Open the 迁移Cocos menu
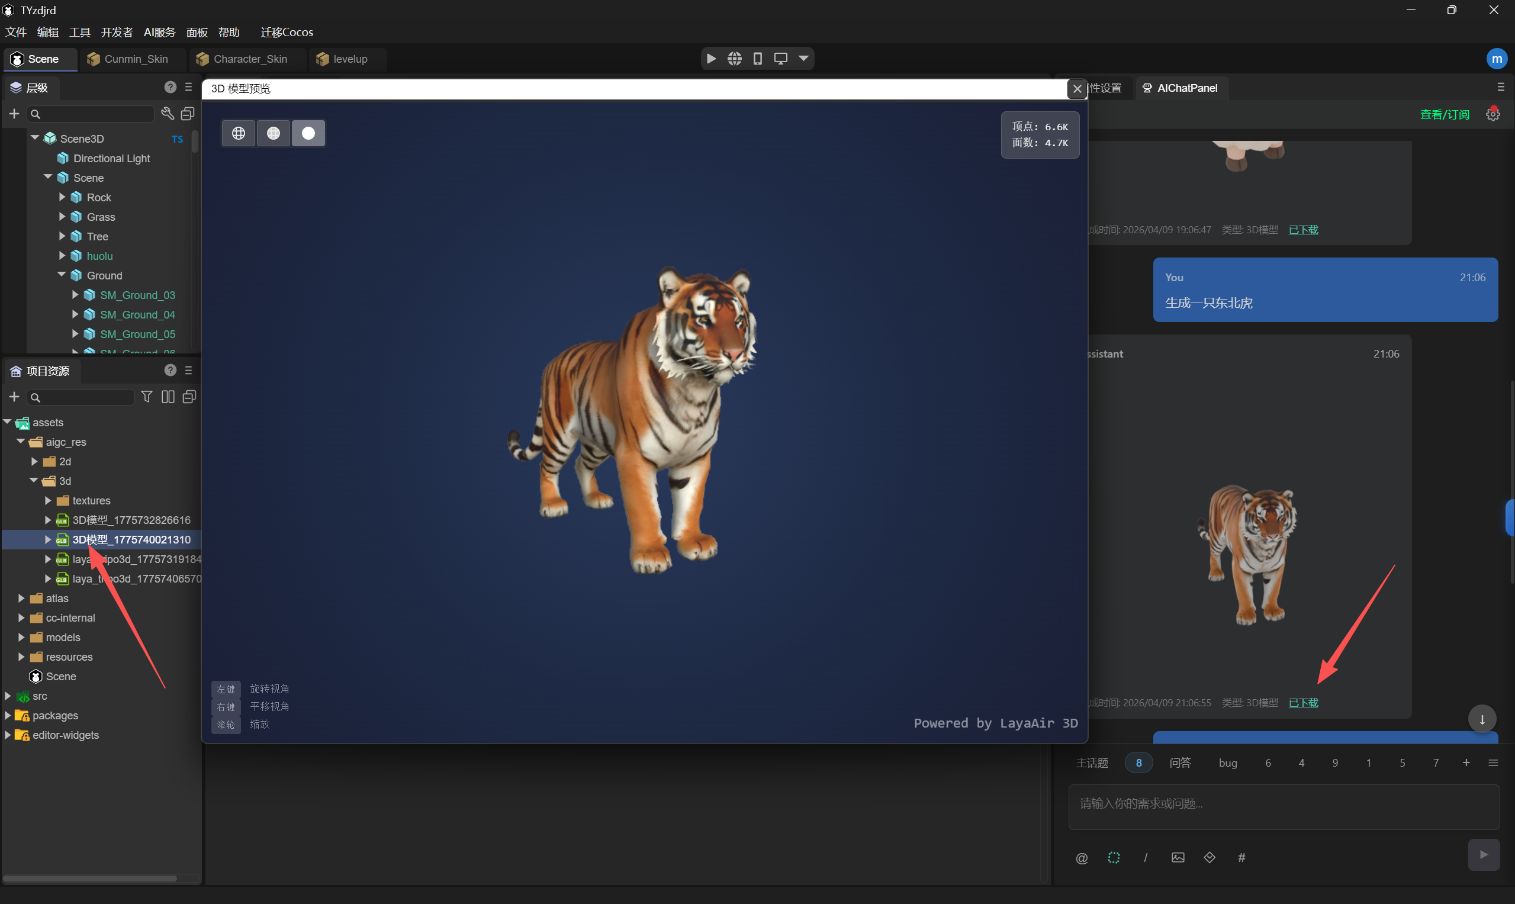Image resolution: width=1515 pixels, height=904 pixels. pyautogui.click(x=287, y=32)
